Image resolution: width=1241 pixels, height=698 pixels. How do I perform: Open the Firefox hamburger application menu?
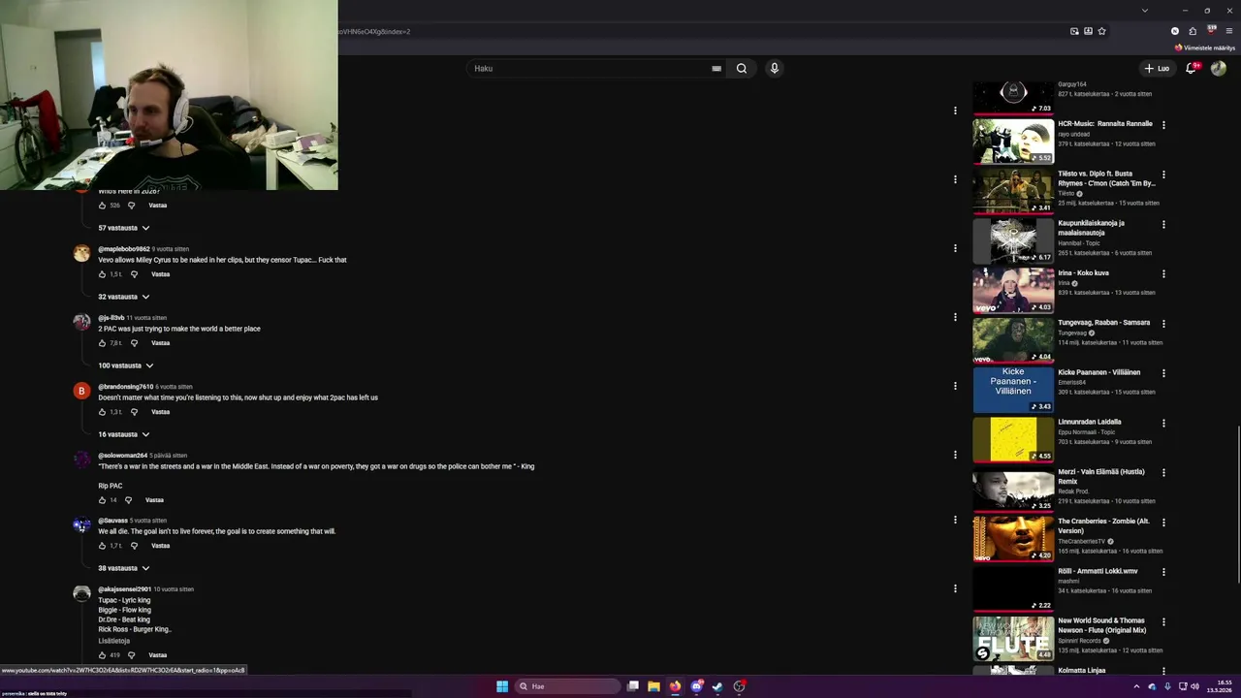[x=1229, y=31]
